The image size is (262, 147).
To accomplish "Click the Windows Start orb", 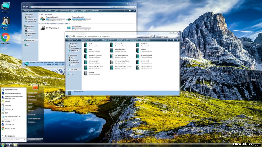I will tap(3, 145).
